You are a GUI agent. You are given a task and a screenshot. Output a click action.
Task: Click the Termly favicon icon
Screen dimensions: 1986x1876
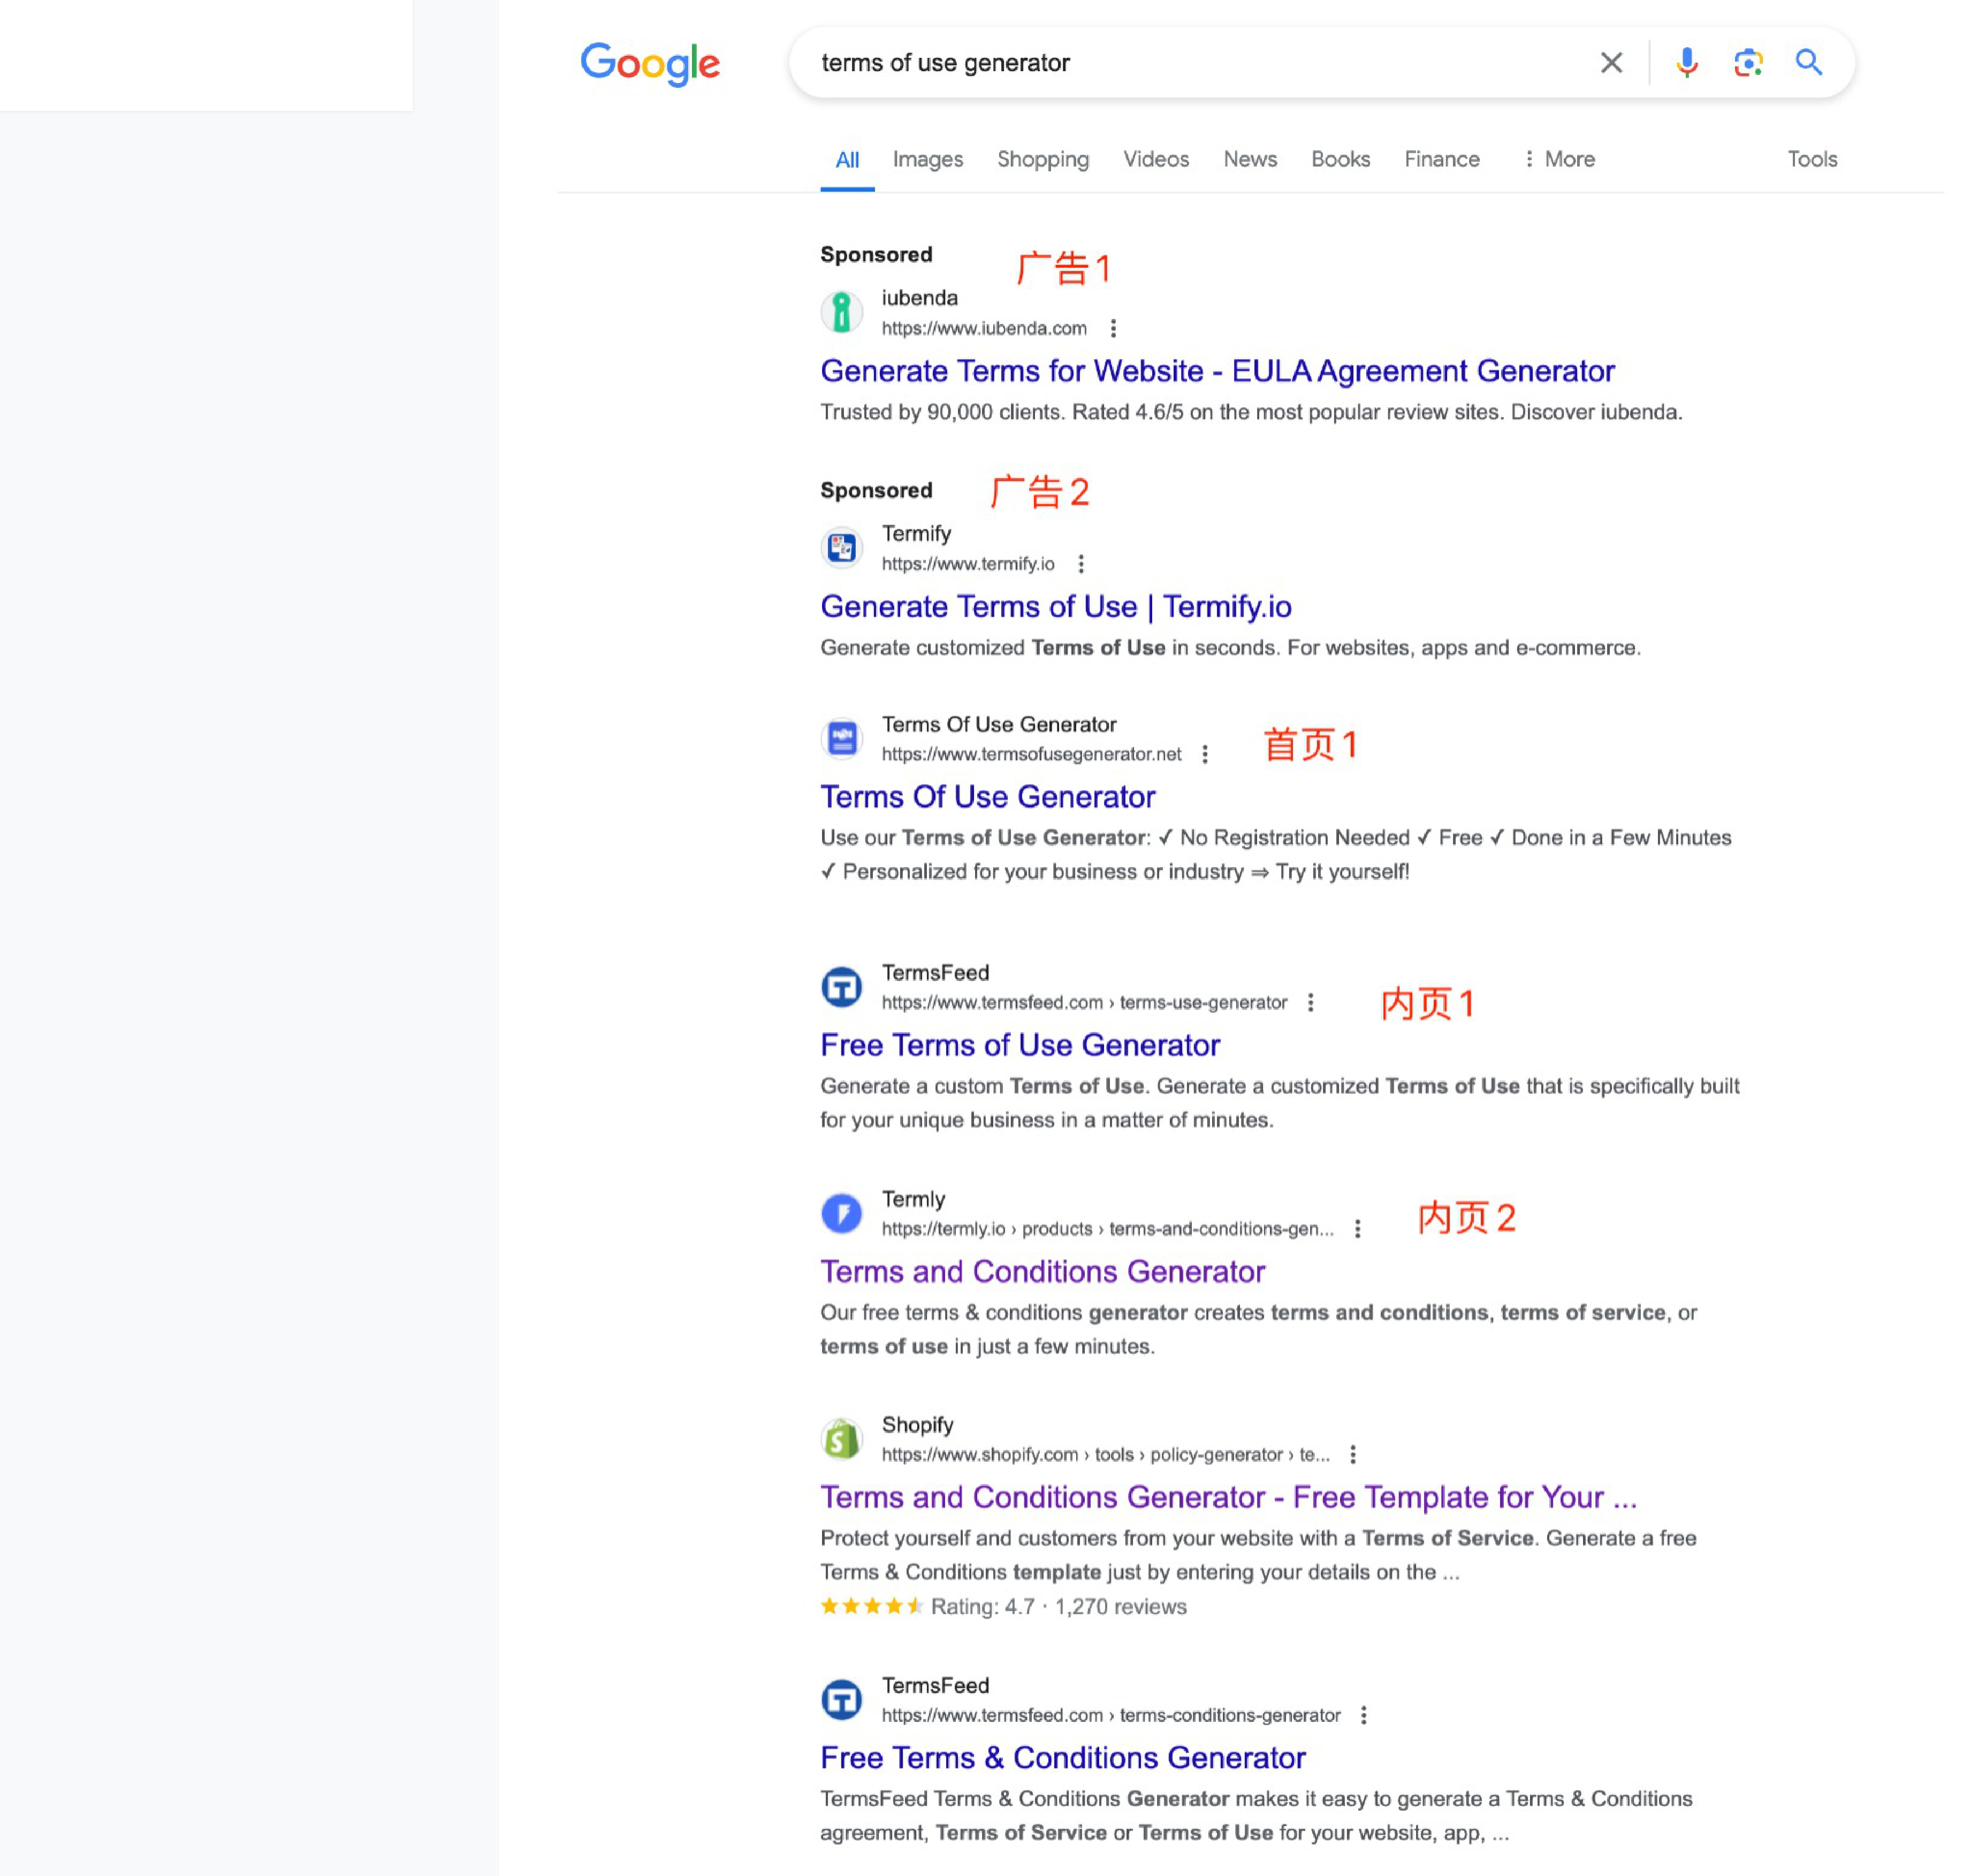pos(842,1213)
